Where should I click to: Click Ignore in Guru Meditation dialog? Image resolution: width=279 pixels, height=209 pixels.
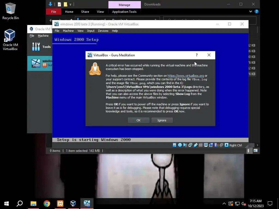pos(162,120)
